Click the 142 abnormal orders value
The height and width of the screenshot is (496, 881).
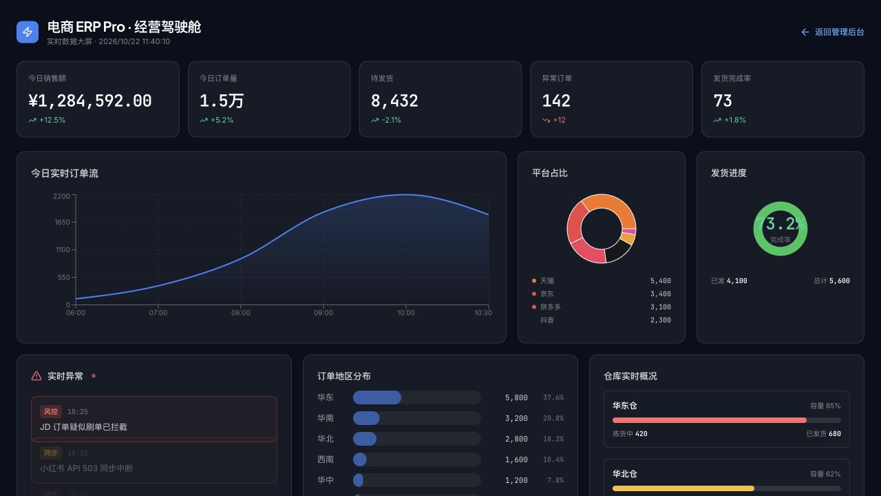point(556,101)
